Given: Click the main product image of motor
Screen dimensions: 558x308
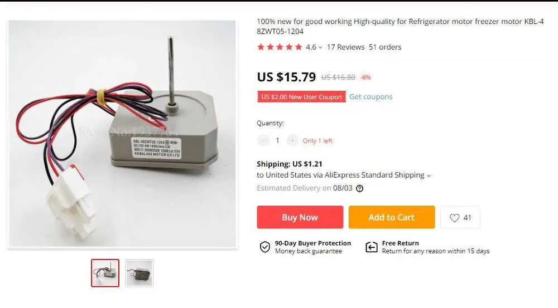Looking at the screenshot, I should pyautogui.click(x=122, y=134).
